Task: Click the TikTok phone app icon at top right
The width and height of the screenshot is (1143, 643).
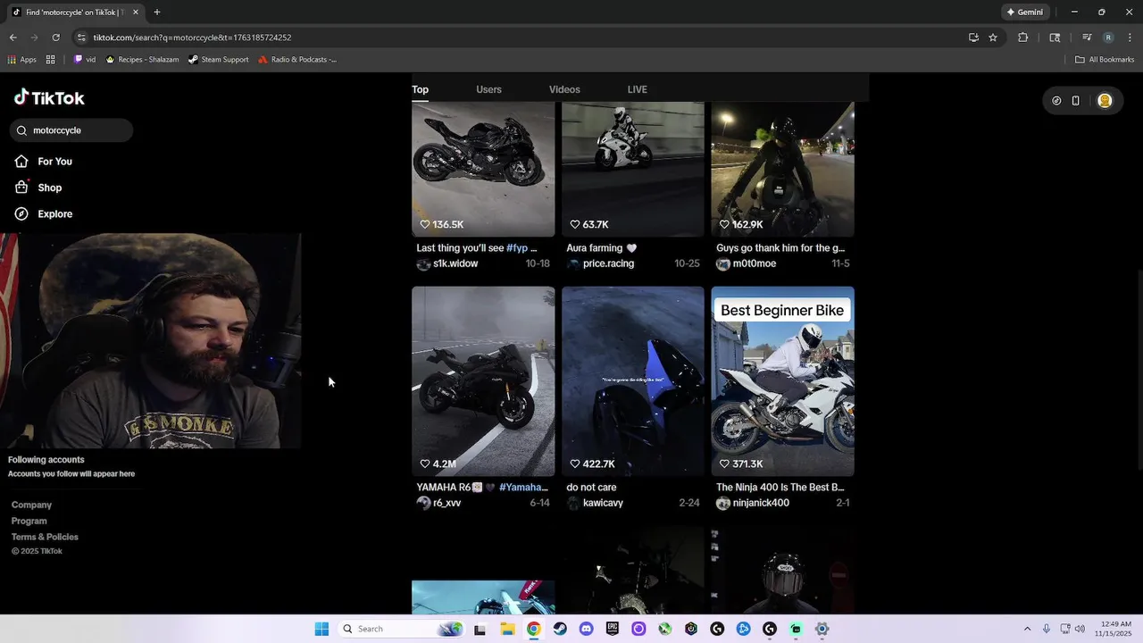Action: coord(1075,101)
